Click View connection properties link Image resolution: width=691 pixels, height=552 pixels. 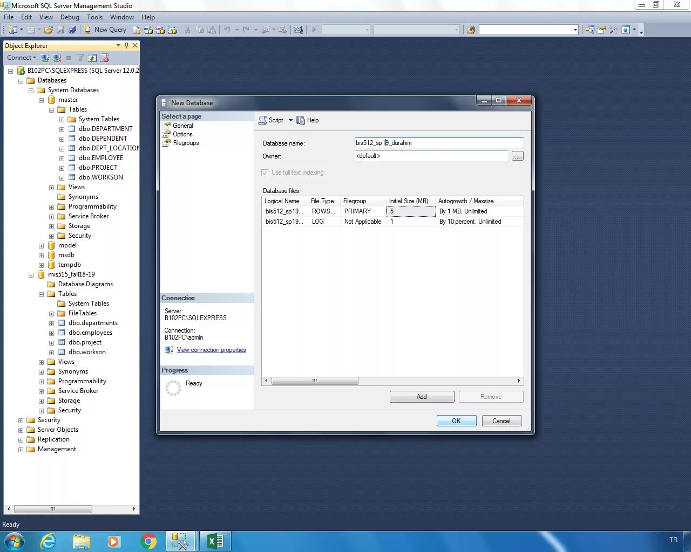211,350
